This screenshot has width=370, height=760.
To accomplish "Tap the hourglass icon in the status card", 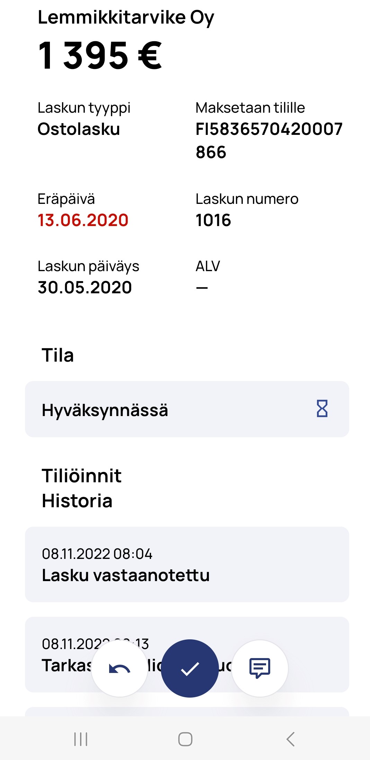I will (x=322, y=408).
